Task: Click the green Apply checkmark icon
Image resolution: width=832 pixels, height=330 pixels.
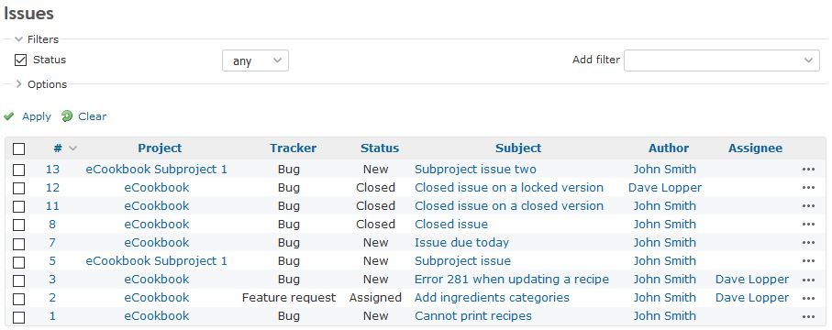Action: coord(8,116)
